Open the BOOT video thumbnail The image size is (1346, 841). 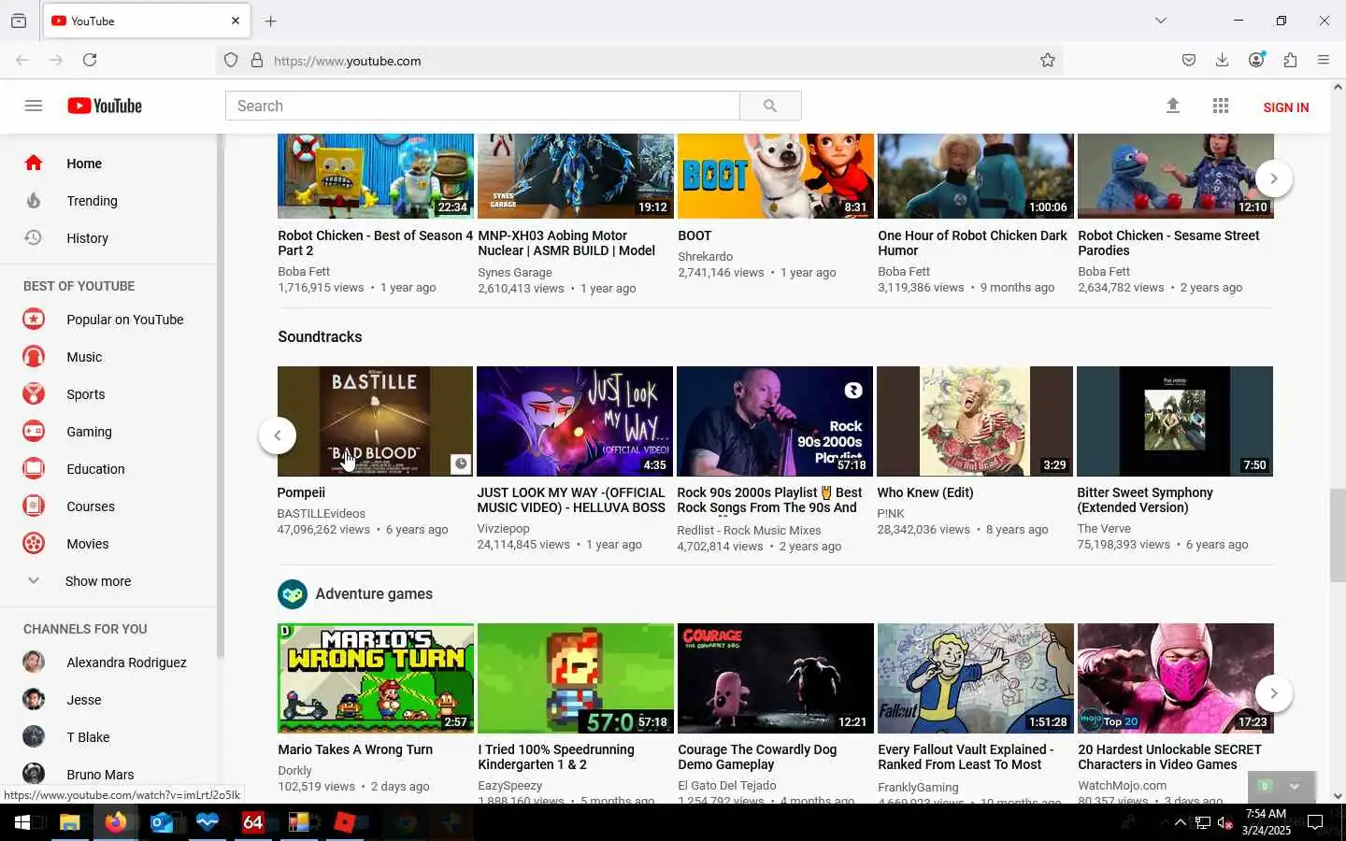tap(776, 176)
